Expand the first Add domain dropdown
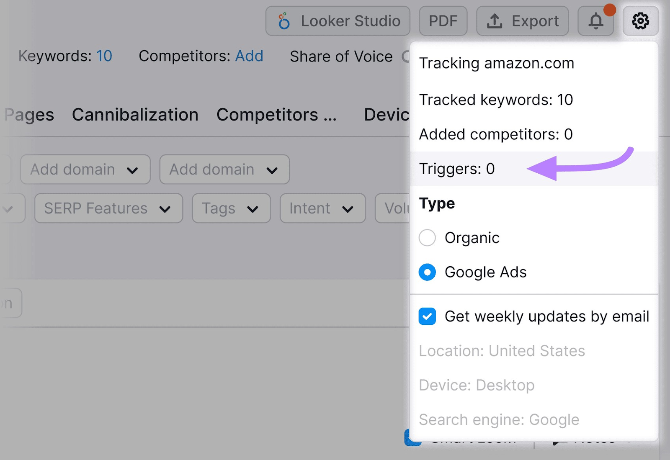This screenshot has width=670, height=460. pyautogui.click(x=85, y=170)
